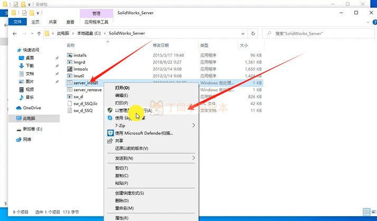Sort by 名称 column header

coord(71,45)
